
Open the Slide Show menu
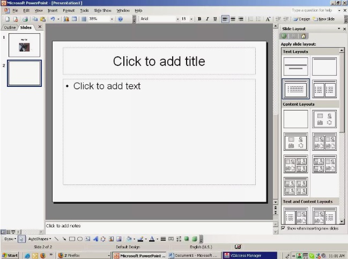pos(102,10)
